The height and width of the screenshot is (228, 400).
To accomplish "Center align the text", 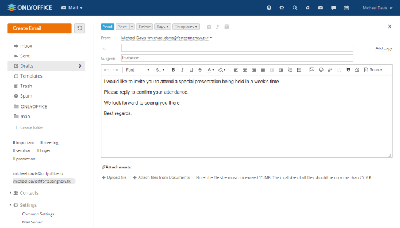I will click(245, 70).
